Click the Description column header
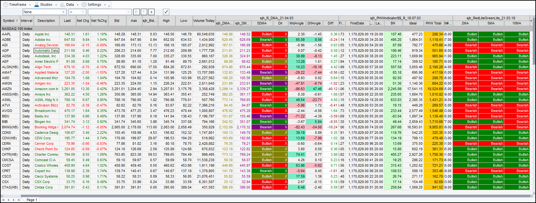The width and height of the screenshot is (536, 203). coord(46,21)
